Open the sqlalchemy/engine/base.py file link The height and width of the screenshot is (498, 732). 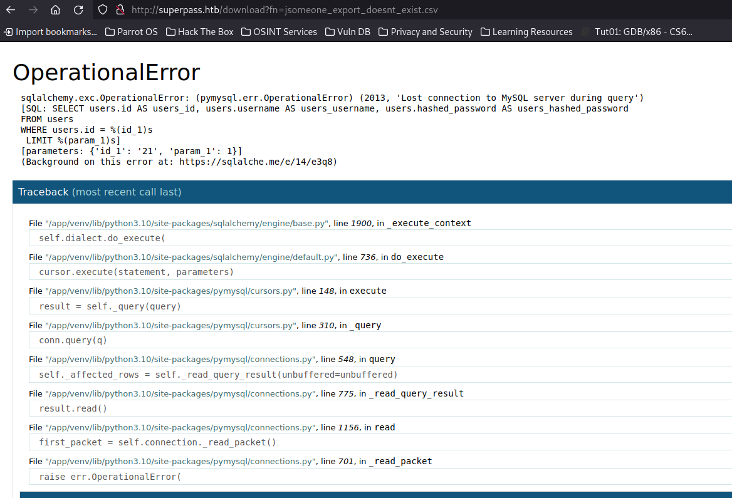[187, 222]
